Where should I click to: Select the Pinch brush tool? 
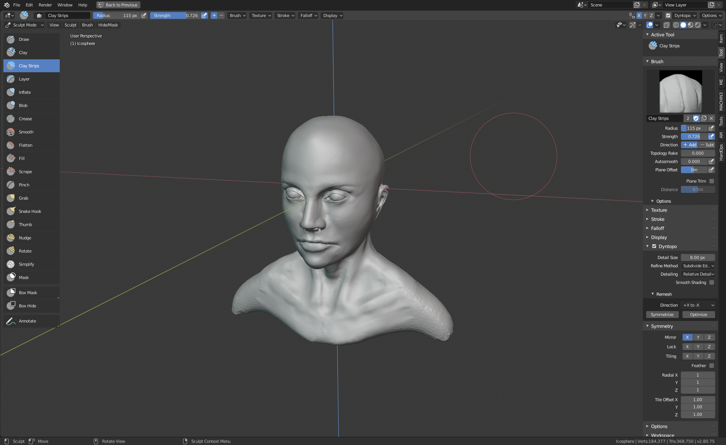click(x=24, y=185)
